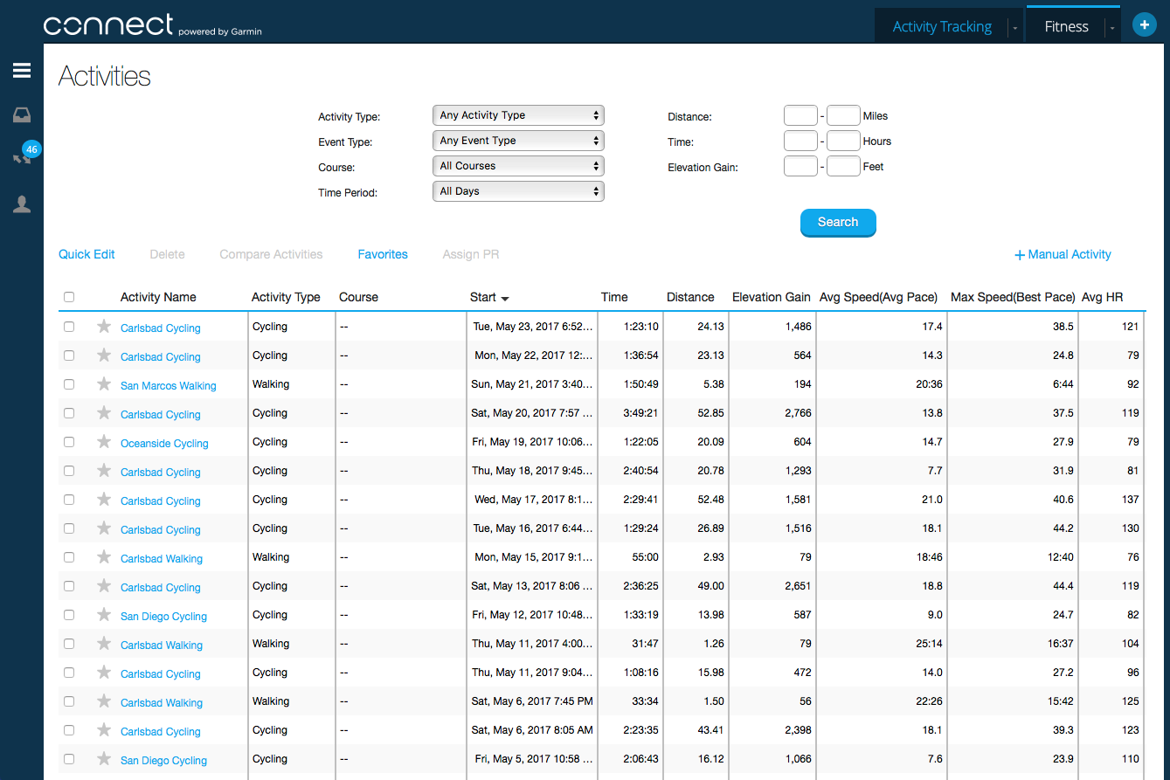Screen dimensions: 1170x780
Task: Click the Start column sort arrow
Action: point(505,298)
